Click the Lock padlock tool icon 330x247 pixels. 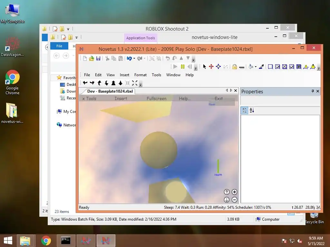pos(235,67)
